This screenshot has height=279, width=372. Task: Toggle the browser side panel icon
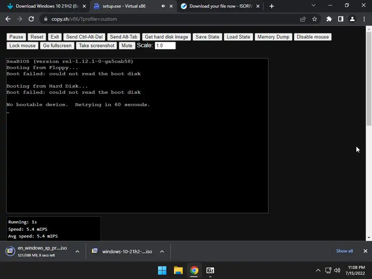point(341,19)
